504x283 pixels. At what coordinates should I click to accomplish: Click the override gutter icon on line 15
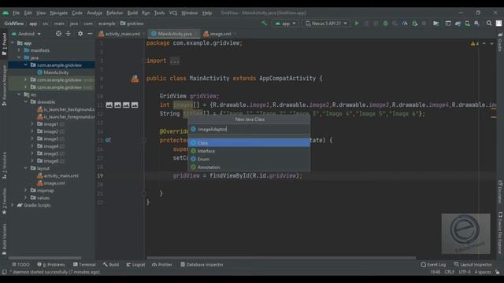coord(108,140)
